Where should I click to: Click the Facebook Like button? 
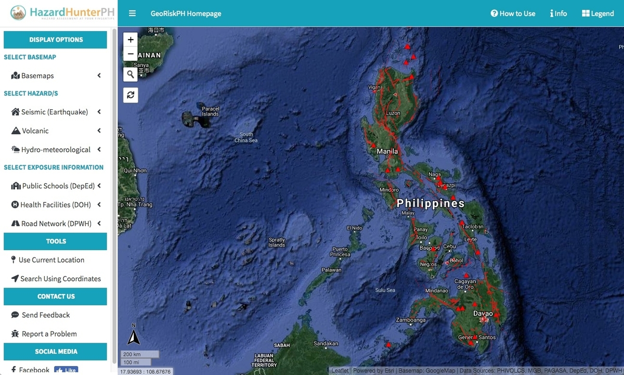point(66,369)
